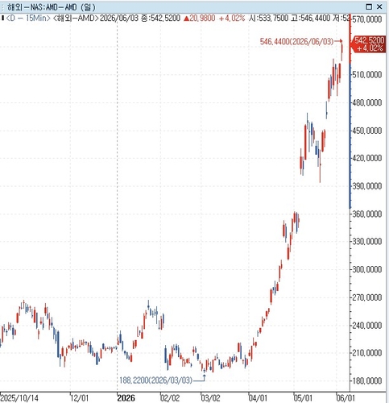Click the +4.02% change in header

[x=232, y=19]
